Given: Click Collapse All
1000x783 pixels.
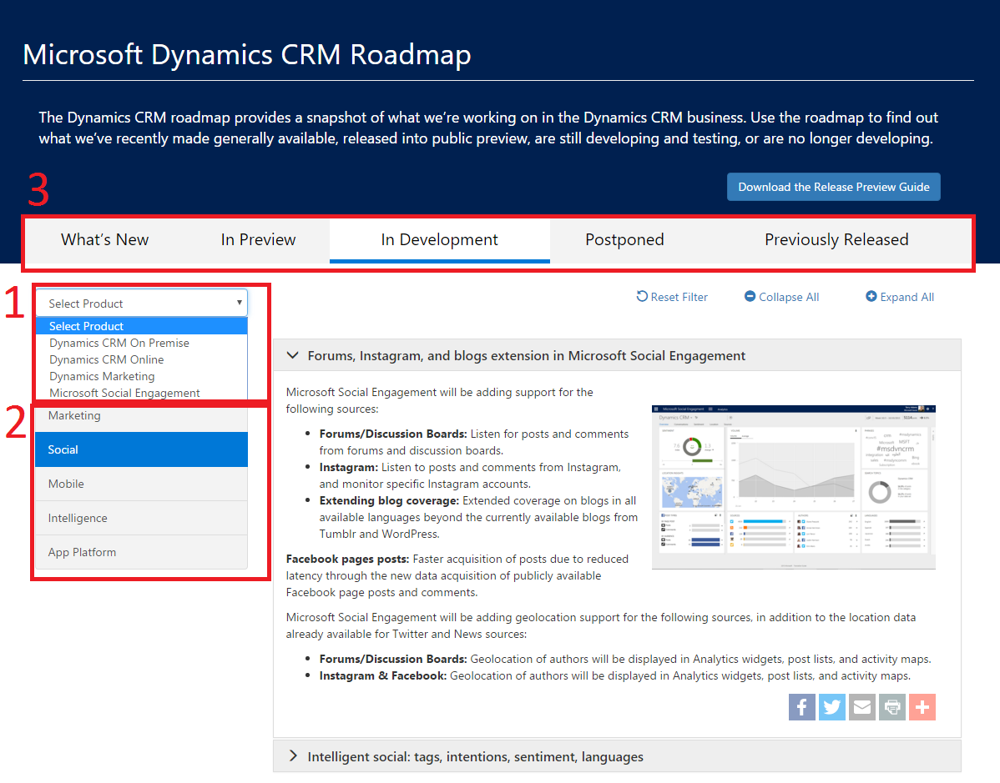Looking at the screenshot, I should 781,297.
